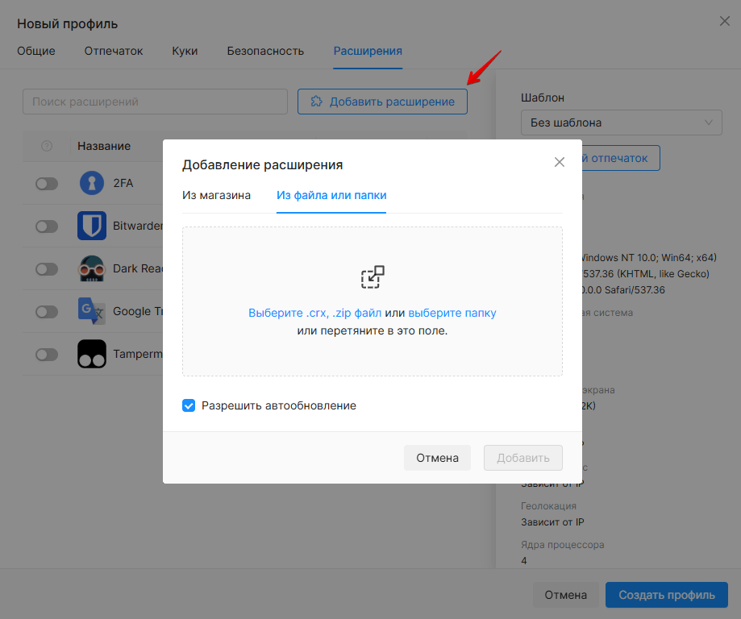Click the Google Translate icon
This screenshot has width=741, height=619.
point(92,311)
